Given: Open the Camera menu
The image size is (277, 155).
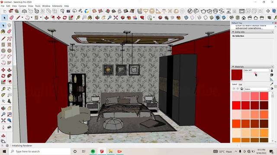Looking at the screenshot, I should tap(22, 6).
